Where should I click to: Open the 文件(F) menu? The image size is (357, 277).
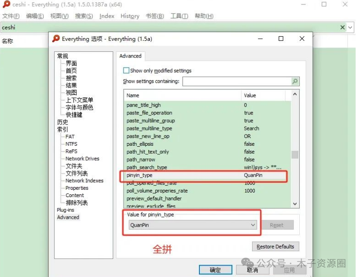click(x=11, y=16)
